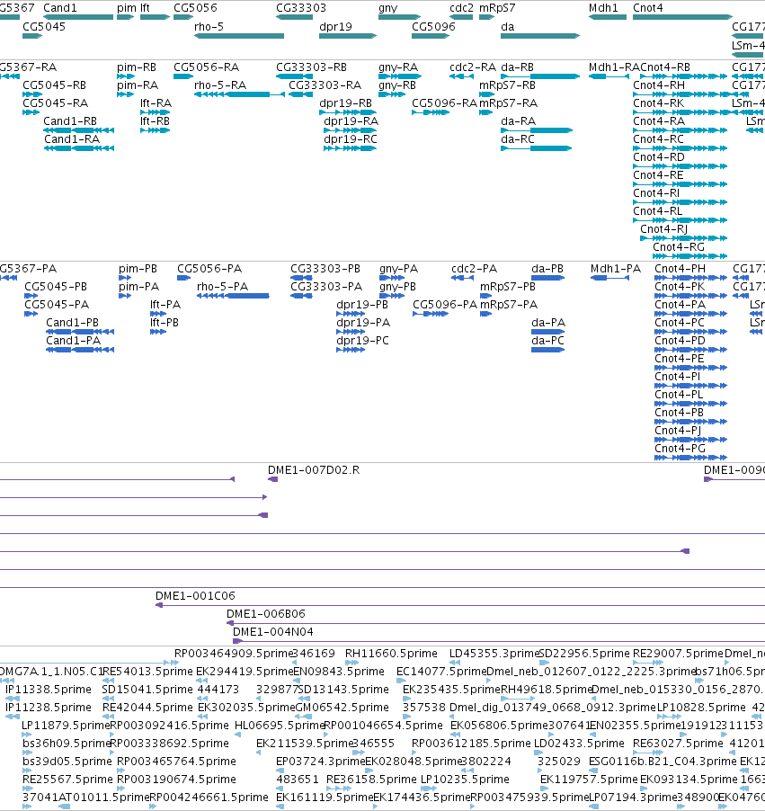The width and height of the screenshot is (765, 811).
Task: Select transcript gny-RA
Action: [398, 67]
